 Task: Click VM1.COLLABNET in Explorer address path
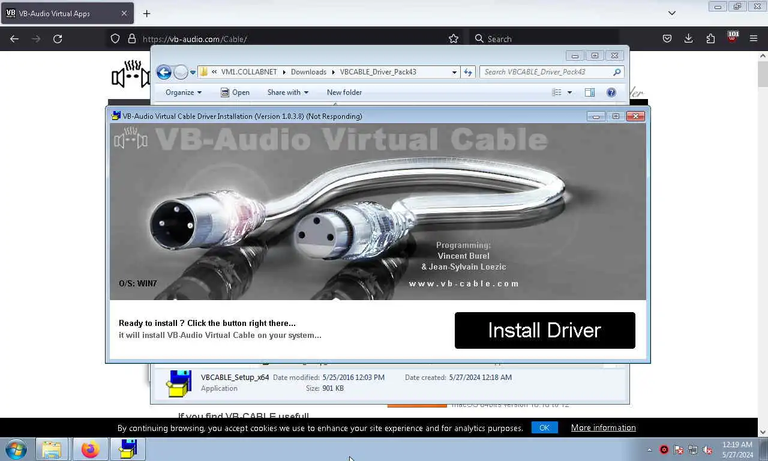[249, 71]
